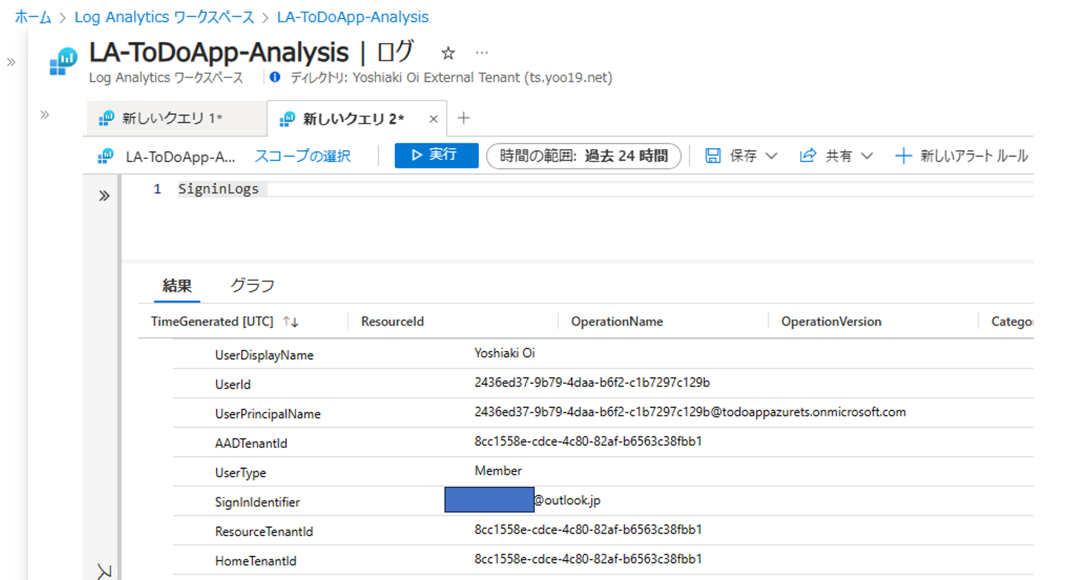Click the SignInIdentifier field label

click(x=257, y=502)
